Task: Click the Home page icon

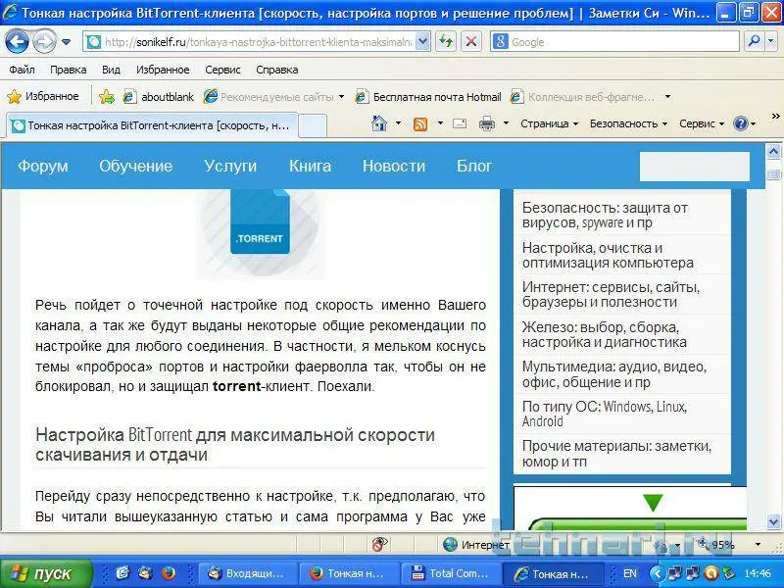Action: click(x=379, y=123)
